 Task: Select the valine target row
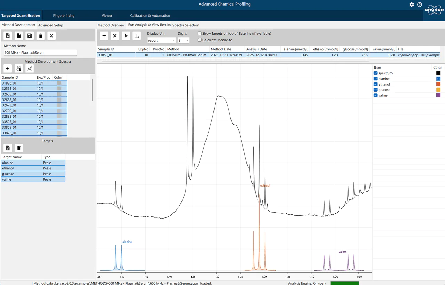[x=33, y=180]
